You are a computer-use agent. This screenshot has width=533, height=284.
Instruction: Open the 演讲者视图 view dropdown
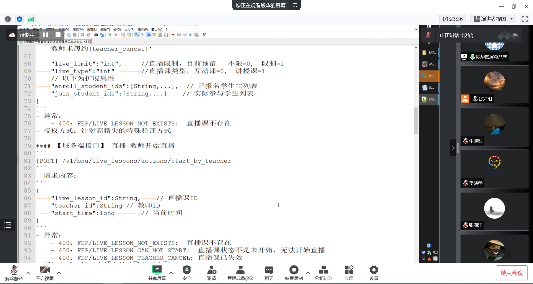point(493,19)
